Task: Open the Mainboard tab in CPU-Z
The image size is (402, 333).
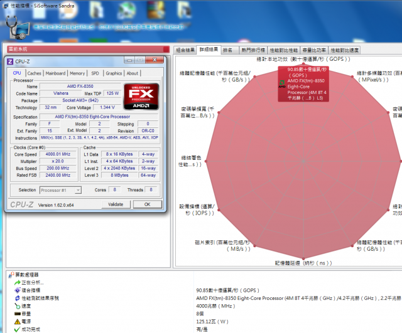Action: click(55, 73)
